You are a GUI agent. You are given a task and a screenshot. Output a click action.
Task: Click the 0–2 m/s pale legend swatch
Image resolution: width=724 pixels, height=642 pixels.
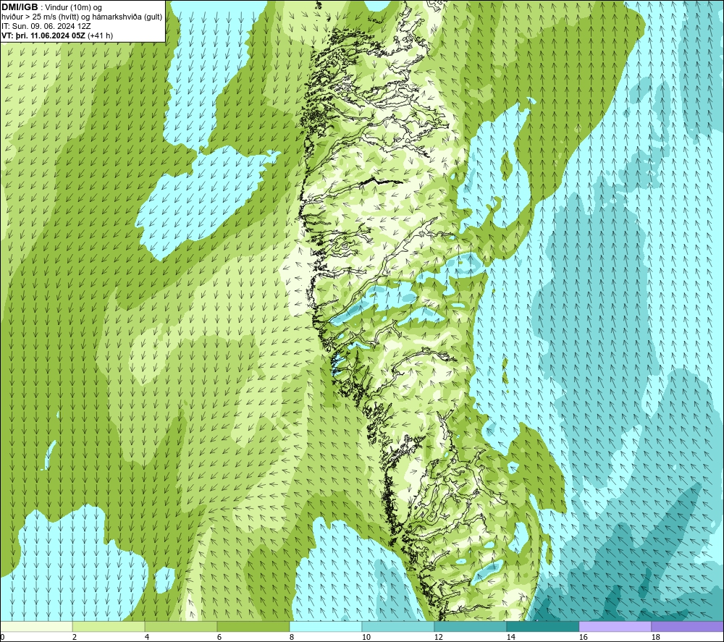coord(36,626)
